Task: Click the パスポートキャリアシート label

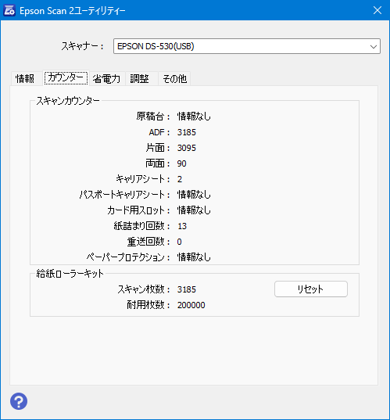Action: pos(124,195)
